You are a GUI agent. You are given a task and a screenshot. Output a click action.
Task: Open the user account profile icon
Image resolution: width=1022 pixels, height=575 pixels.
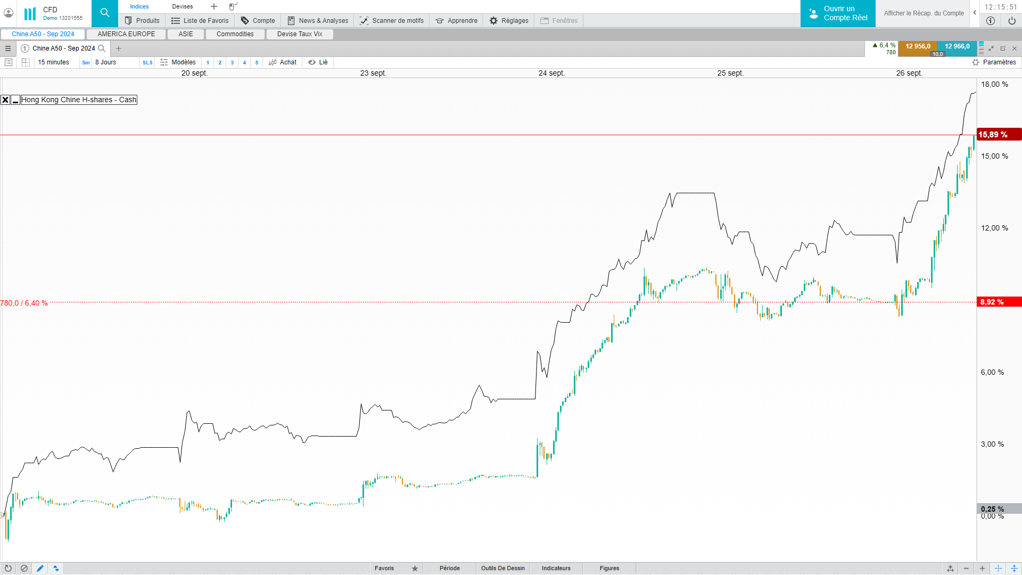[9, 13]
